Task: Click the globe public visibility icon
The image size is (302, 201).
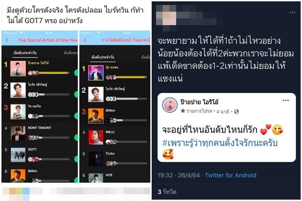Action: (236, 112)
